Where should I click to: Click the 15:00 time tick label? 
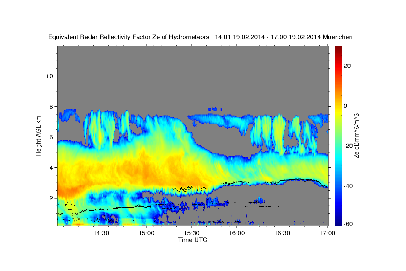(x=146, y=233)
